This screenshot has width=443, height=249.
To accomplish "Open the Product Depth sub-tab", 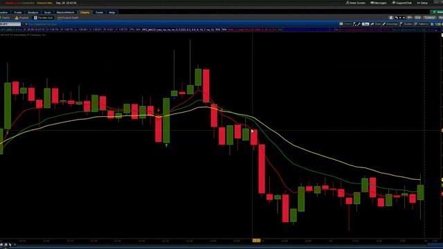I will click(x=68, y=18).
